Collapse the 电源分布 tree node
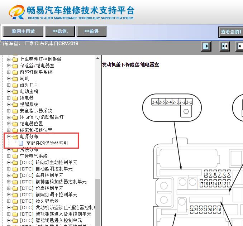Screen dimensions: 243x226 (x=9, y=137)
